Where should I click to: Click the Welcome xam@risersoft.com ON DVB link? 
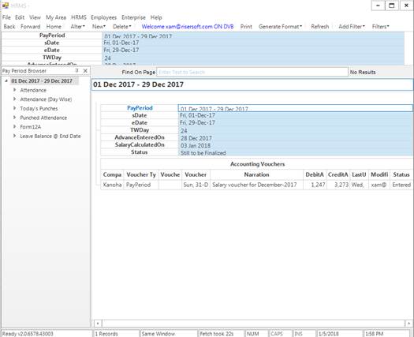[x=188, y=26]
